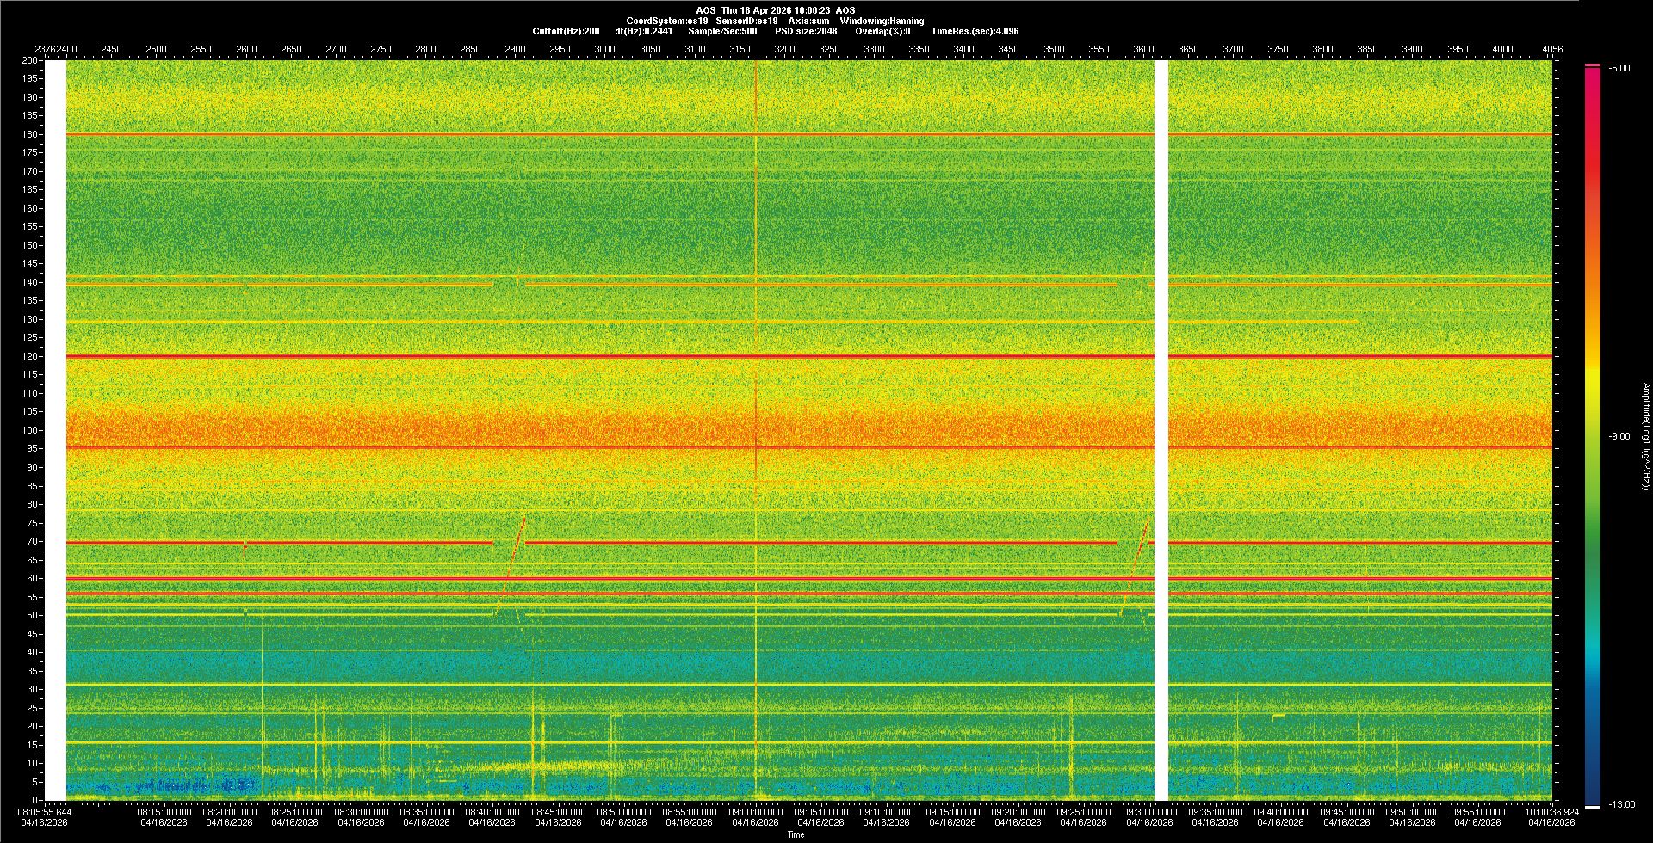
Task: Click the white data gap column in spectrogram
Action: [x=1161, y=430]
